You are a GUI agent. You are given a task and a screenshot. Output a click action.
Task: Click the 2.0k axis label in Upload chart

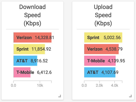(x=99, y=85)
